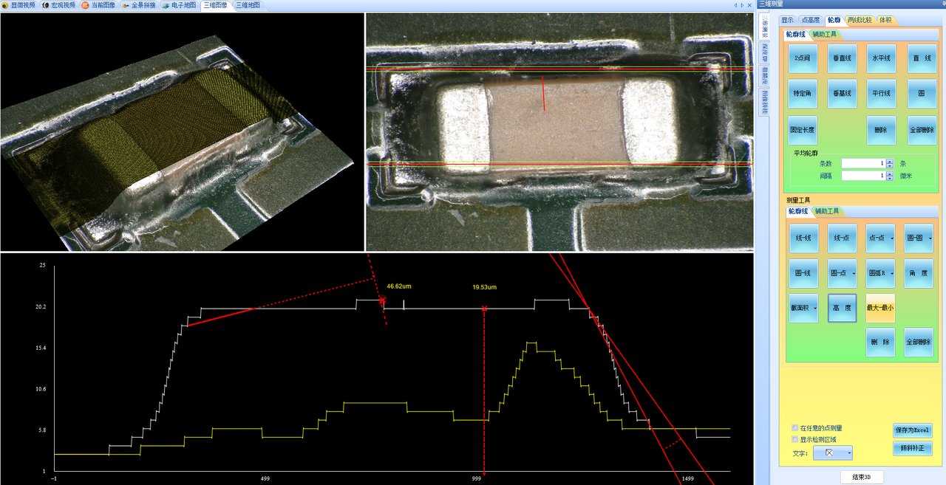Viewport: 946px width, 485px height.
Task: Select upper 轮廓线 sub-tab above 2点间
Action: (796, 34)
